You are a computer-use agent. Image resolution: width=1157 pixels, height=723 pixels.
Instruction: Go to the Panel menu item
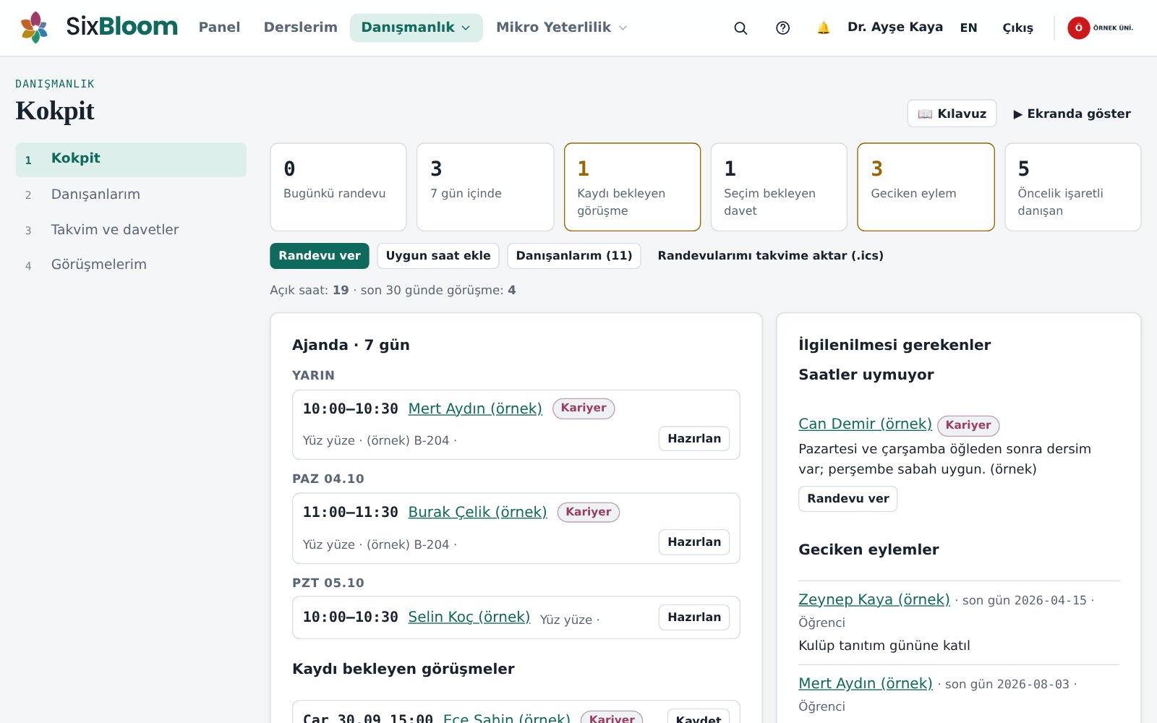coord(219,27)
